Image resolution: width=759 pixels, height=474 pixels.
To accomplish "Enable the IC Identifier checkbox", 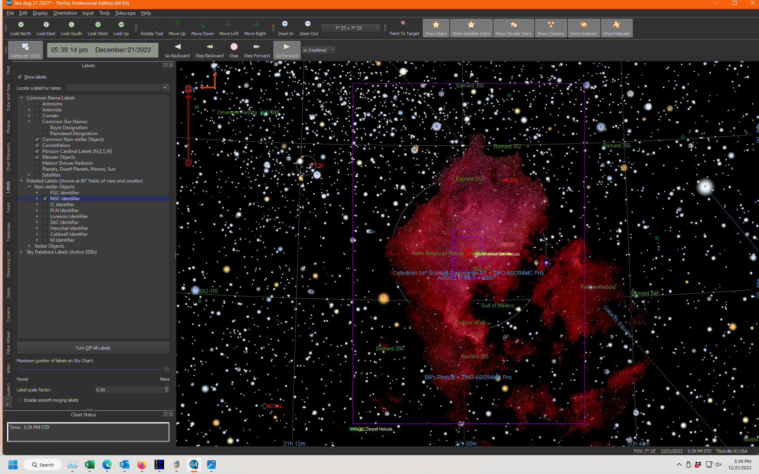I will click(45, 205).
